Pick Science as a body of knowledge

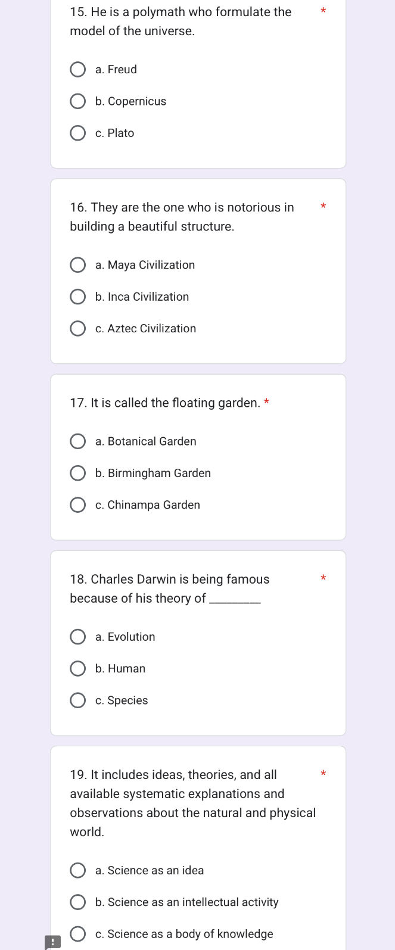tap(78, 934)
